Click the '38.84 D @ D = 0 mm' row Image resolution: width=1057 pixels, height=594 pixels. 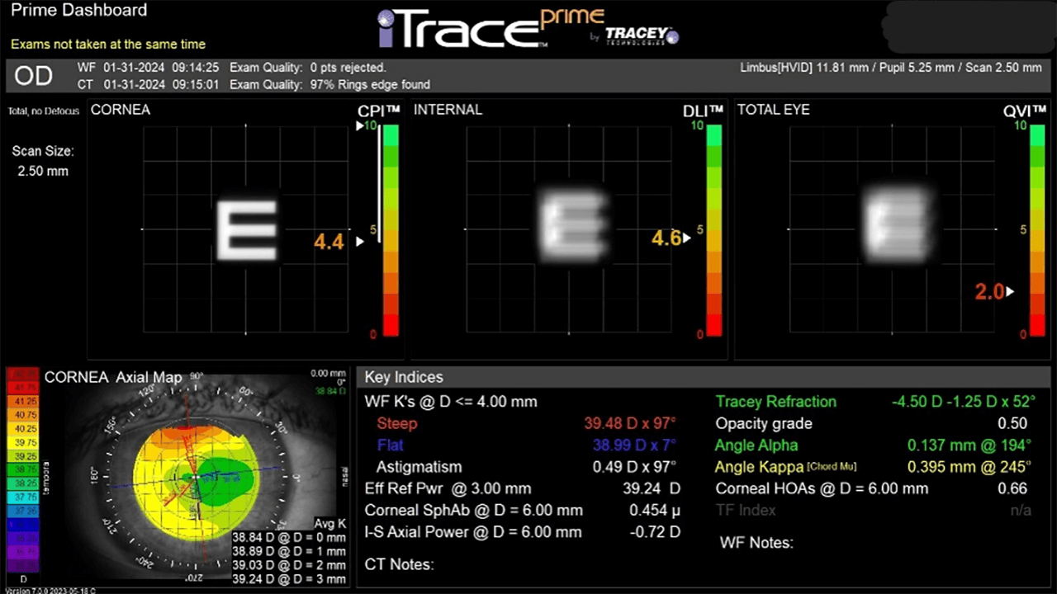click(288, 538)
